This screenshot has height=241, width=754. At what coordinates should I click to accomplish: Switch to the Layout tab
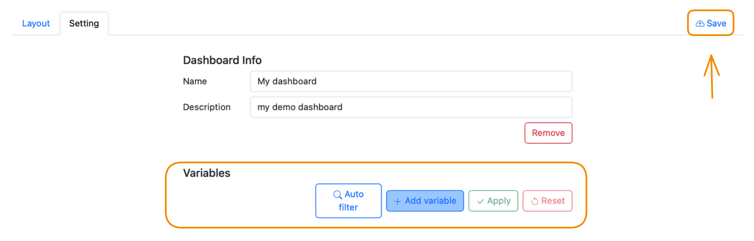coord(36,24)
